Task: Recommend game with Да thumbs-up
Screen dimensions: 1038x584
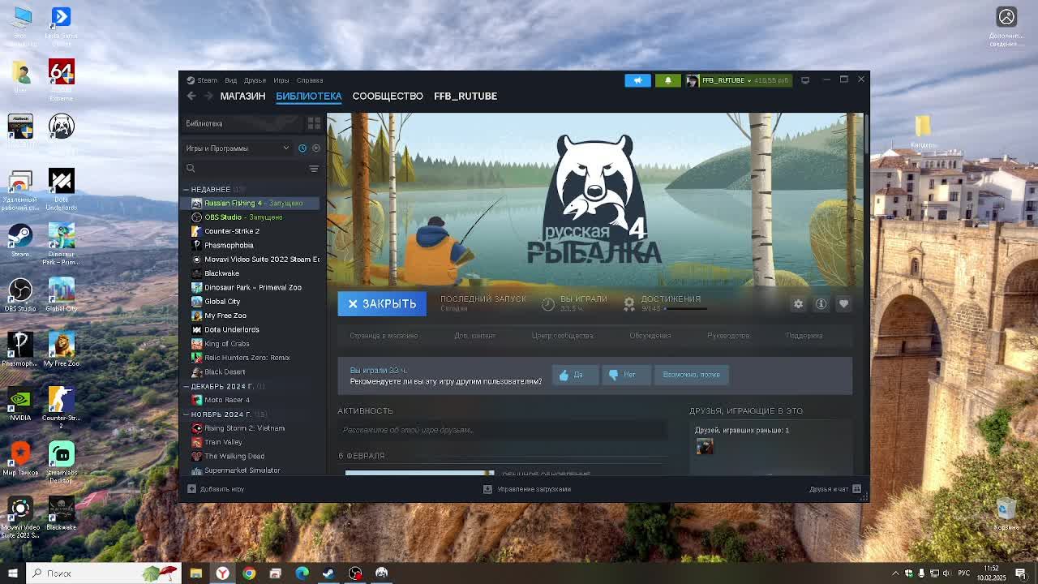Action: point(575,375)
